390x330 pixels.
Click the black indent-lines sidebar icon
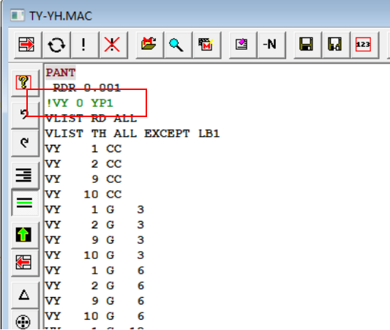point(23,175)
